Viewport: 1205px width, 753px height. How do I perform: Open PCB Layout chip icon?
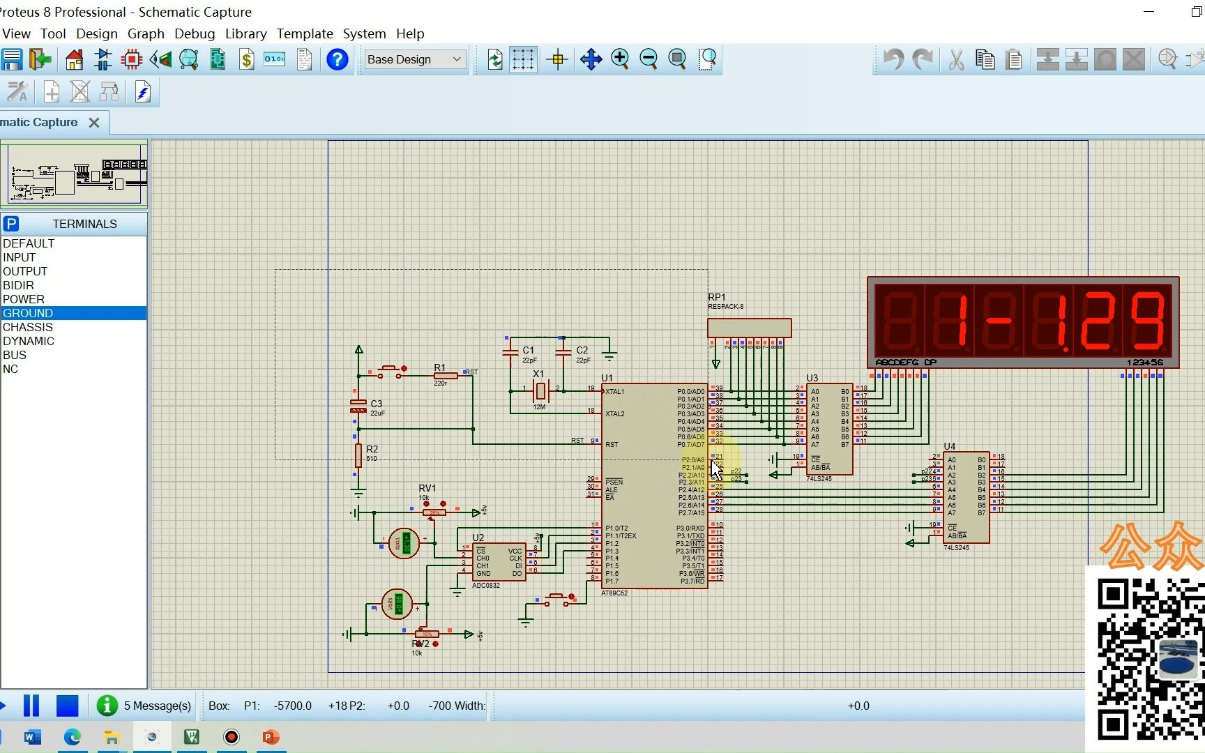point(131,59)
